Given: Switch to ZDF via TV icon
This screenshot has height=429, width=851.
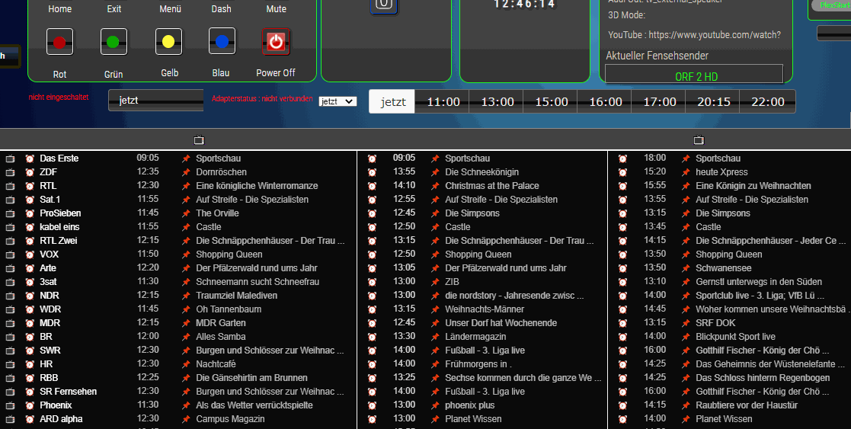Looking at the screenshot, I should tap(10, 172).
